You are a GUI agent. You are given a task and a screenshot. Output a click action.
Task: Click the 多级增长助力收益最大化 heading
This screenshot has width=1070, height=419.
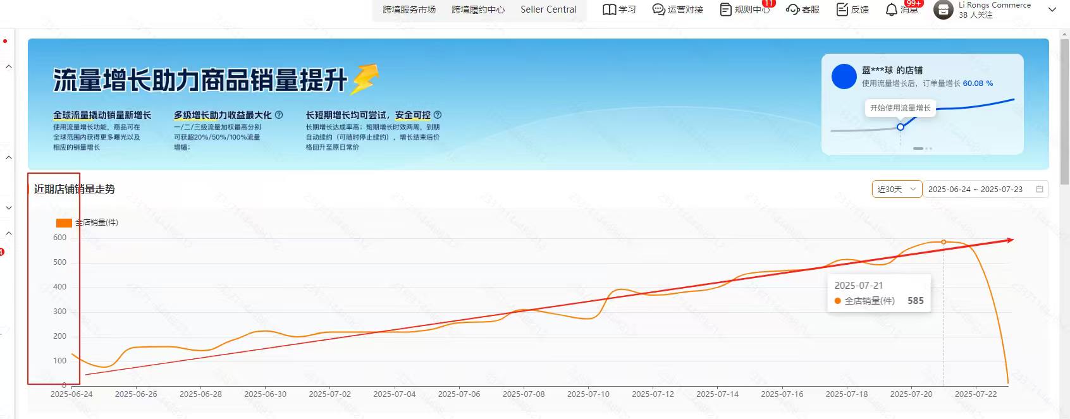pyautogui.click(x=223, y=115)
